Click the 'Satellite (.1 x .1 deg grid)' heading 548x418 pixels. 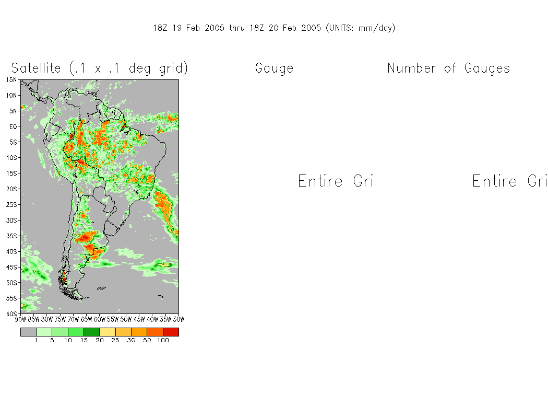pos(100,68)
